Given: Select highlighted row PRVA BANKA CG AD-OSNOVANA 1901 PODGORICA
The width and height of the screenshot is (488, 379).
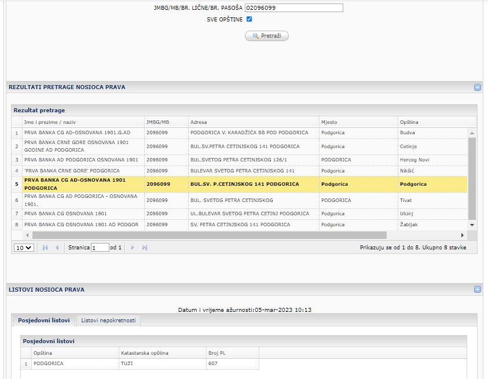Looking at the screenshot, I should pos(239,184).
